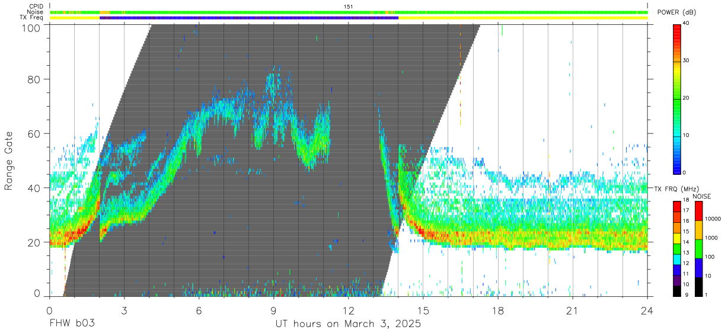Click the noise tick 1000
728x336 pixels.
(x=712, y=238)
